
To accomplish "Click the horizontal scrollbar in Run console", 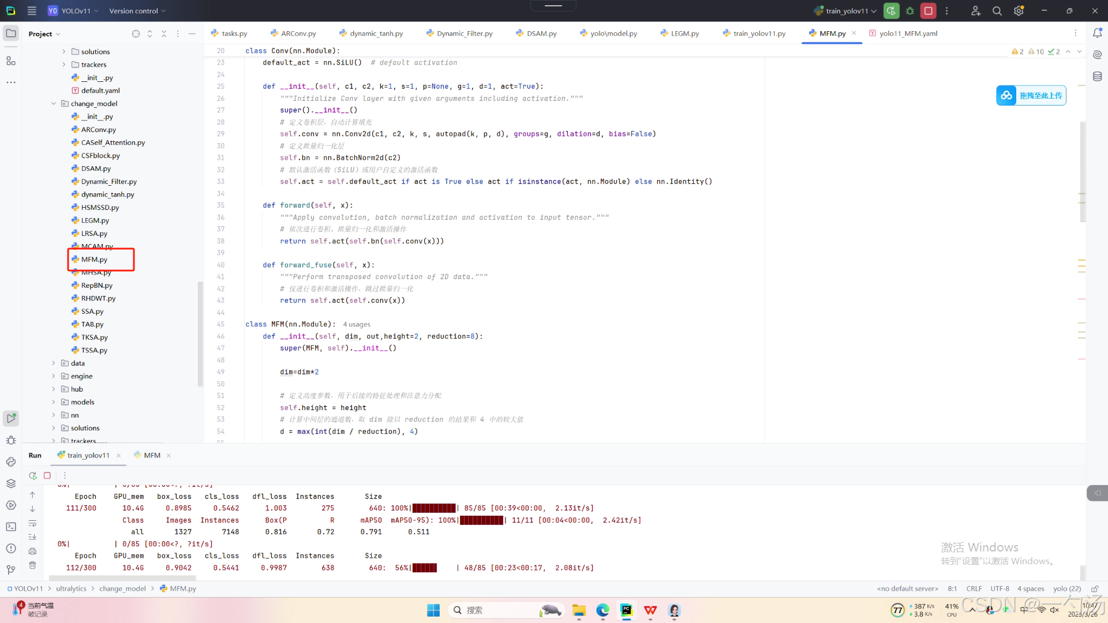I will tap(122, 577).
